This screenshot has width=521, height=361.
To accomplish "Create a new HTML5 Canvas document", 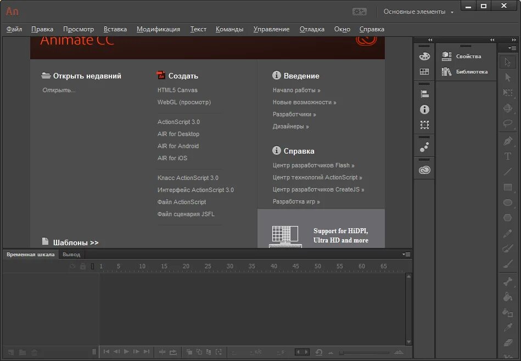I will (x=177, y=90).
